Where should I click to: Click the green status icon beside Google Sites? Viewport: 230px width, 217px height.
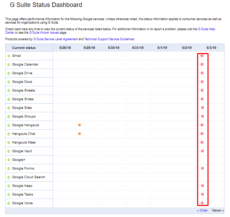[x=9, y=108]
